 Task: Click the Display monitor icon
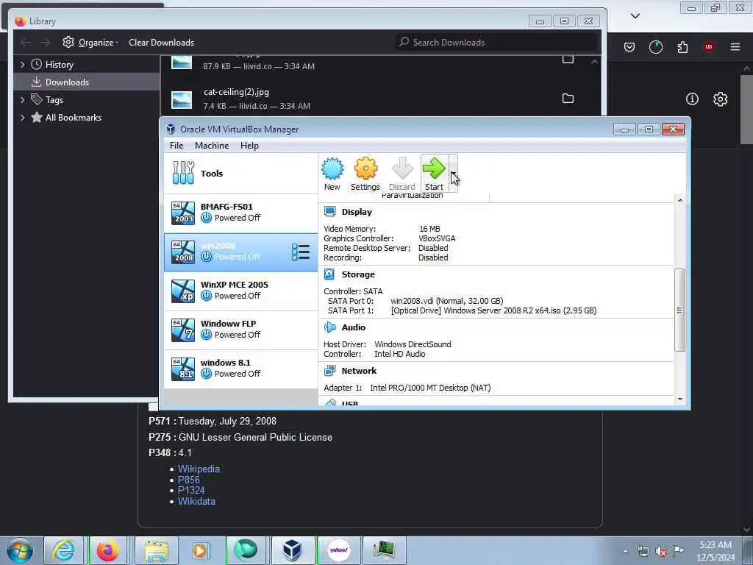click(x=330, y=212)
